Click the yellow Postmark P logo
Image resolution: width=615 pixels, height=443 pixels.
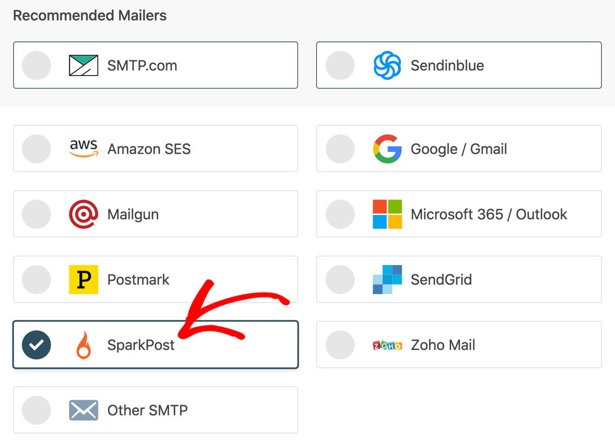(84, 279)
